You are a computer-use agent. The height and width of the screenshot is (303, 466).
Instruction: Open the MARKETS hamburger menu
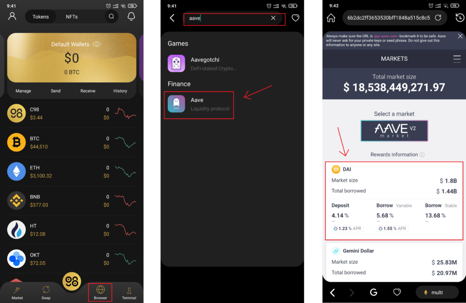tap(457, 59)
